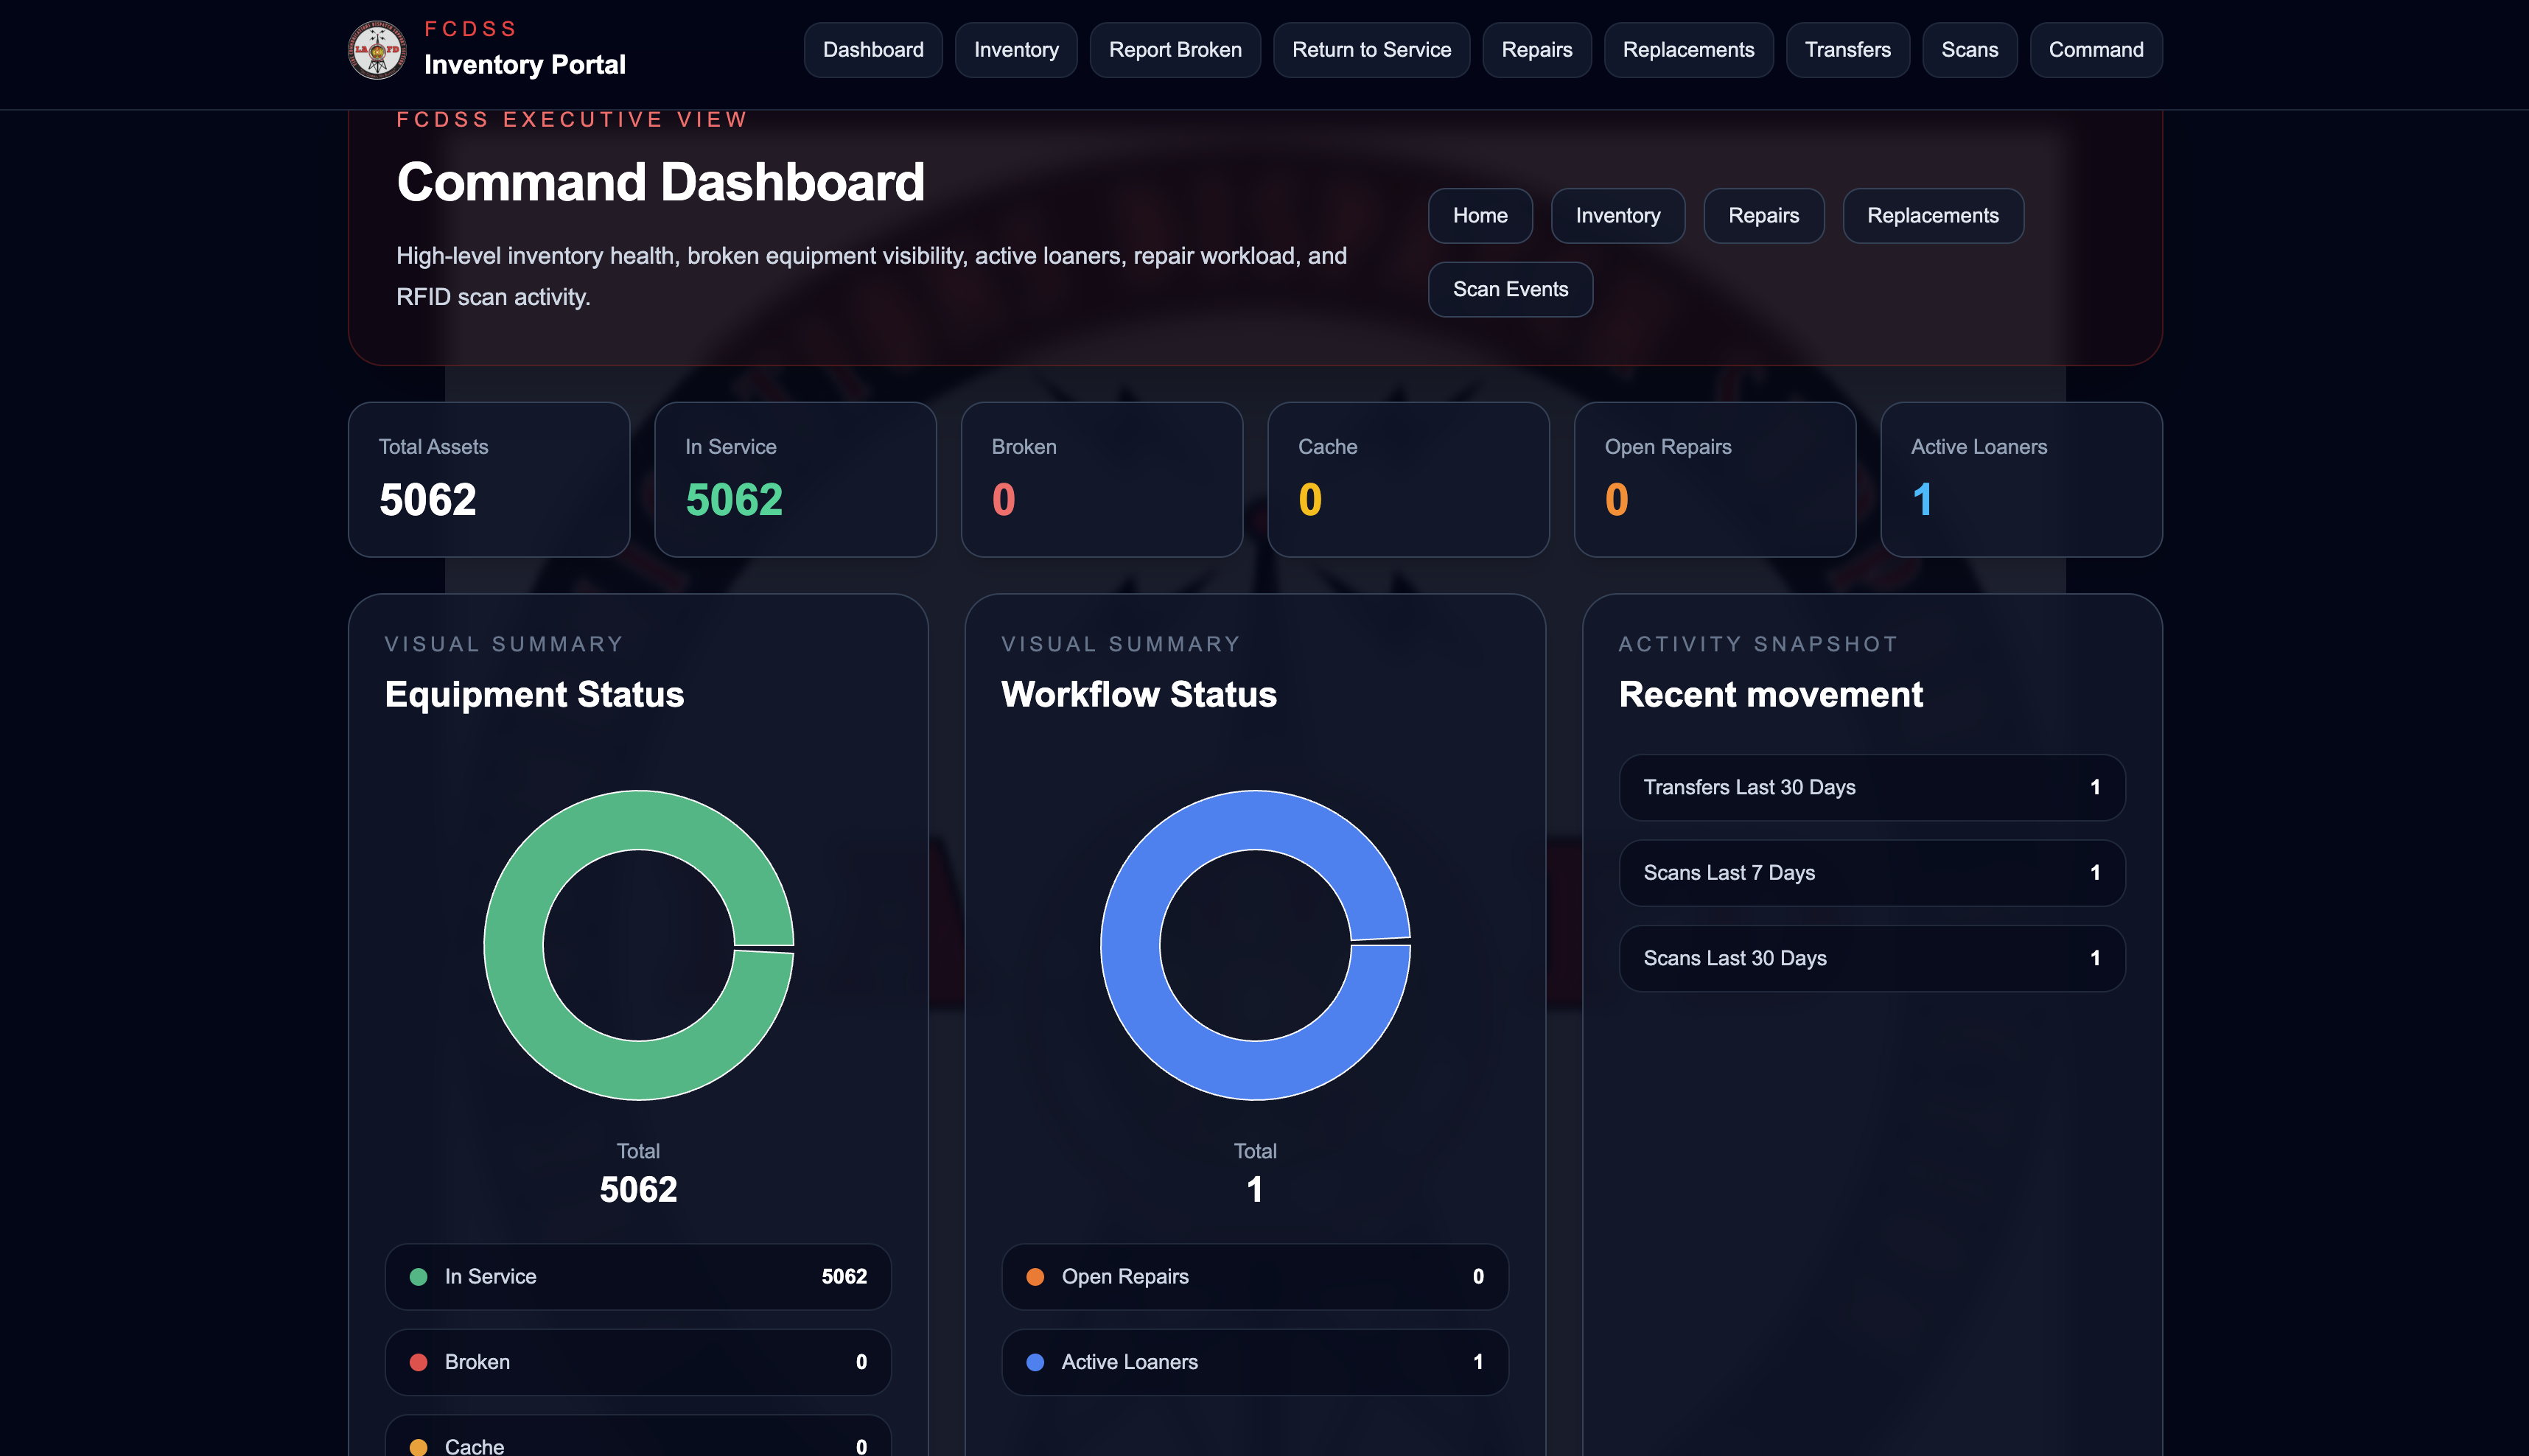Screen dimensions: 2529x1456
Task: Navigate to Transfers page
Action: [1847, 50]
